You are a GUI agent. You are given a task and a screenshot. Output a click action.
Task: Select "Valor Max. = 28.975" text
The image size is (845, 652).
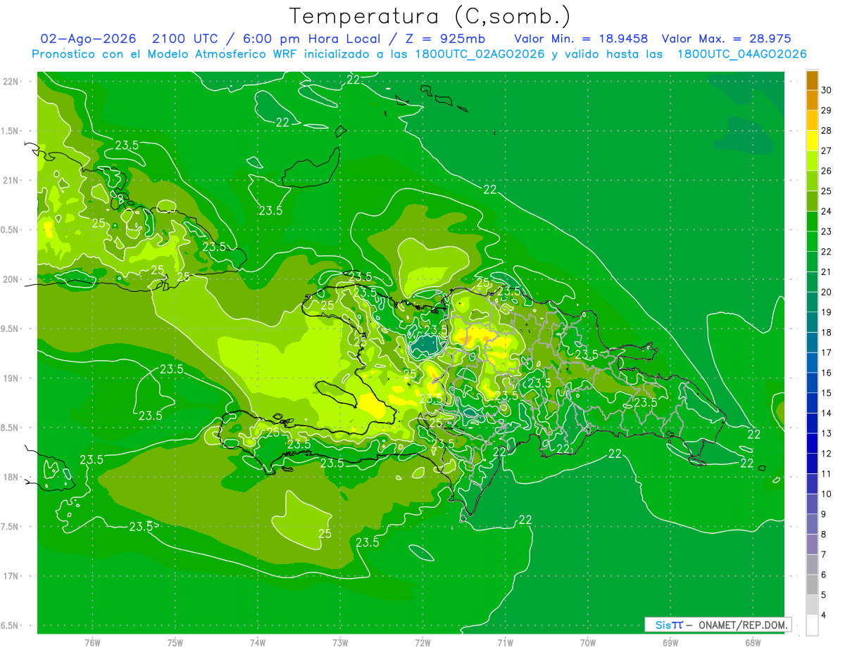pyautogui.click(x=726, y=39)
